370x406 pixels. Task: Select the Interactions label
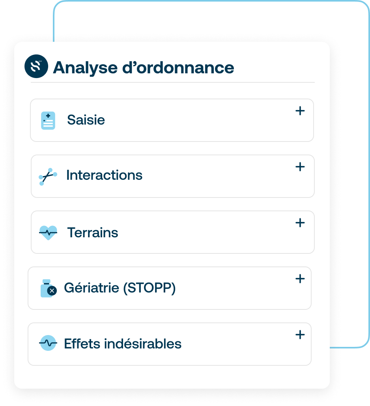[105, 175]
